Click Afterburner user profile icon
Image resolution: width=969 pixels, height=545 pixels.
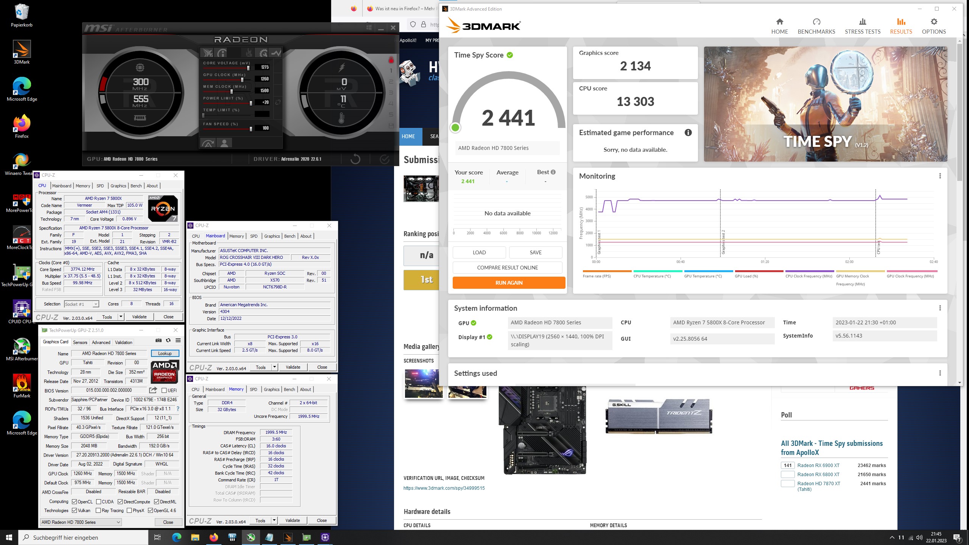[224, 143]
